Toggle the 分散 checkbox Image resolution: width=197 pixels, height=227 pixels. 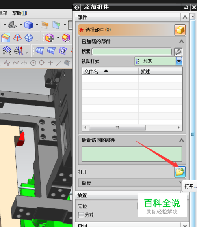pos(81,215)
